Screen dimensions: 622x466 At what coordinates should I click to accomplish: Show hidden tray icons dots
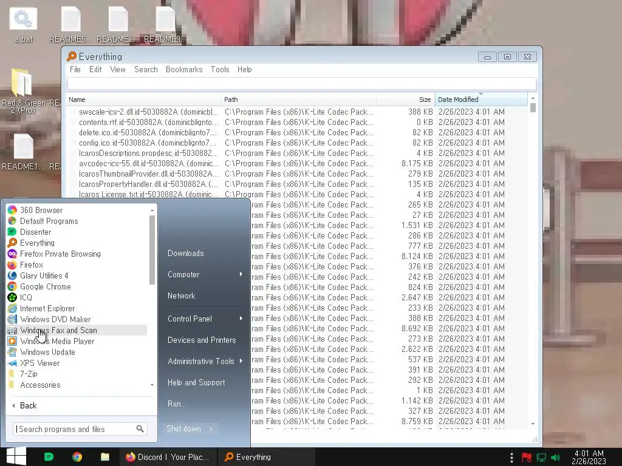click(x=511, y=458)
